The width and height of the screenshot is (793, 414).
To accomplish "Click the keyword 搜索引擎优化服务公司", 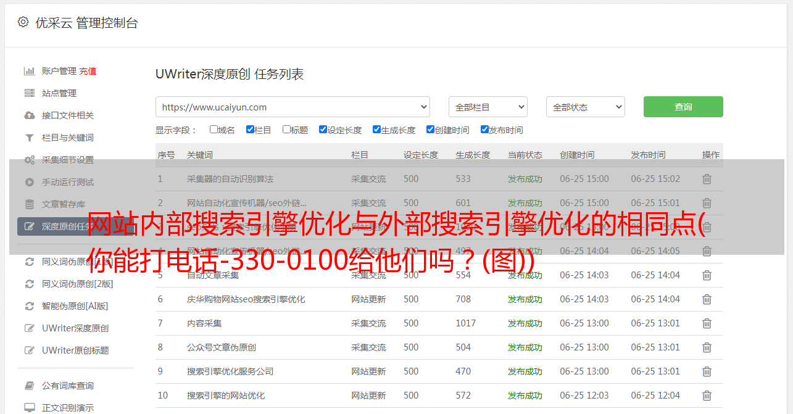I will [x=230, y=371].
